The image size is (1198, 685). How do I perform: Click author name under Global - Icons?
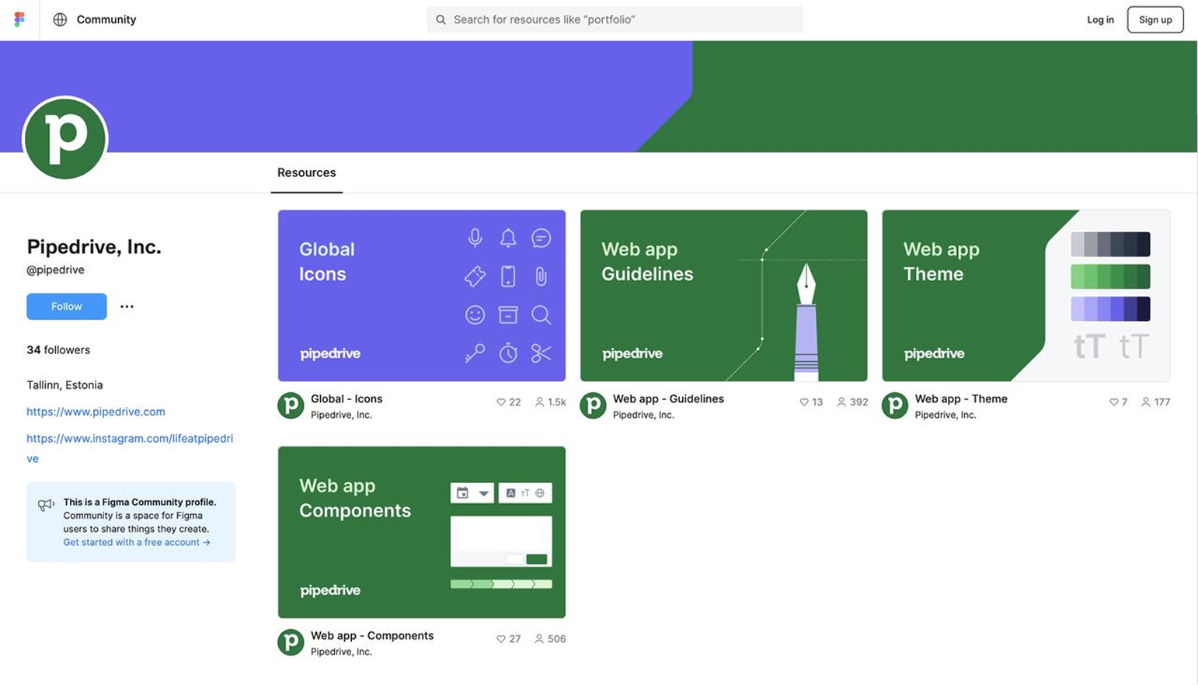click(341, 415)
